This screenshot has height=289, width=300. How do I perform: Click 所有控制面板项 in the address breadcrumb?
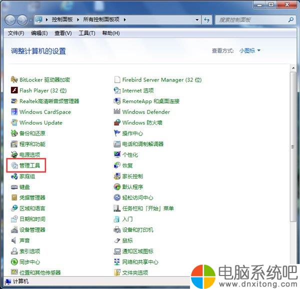(x=101, y=19)
